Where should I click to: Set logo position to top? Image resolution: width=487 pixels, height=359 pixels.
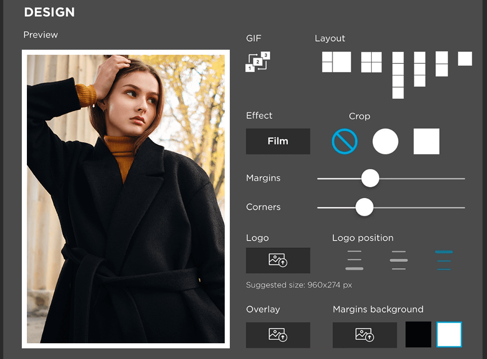pos(443,260)
